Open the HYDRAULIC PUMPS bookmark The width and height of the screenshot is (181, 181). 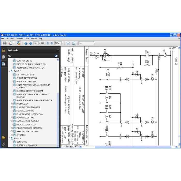[25, 111]
